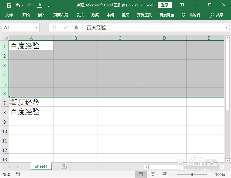Open the 百度网盘 tab

tap(167, 15)
